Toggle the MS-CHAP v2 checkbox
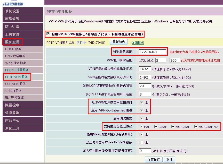The width and height of the screenshot is (223, 164). pos(196,126)
